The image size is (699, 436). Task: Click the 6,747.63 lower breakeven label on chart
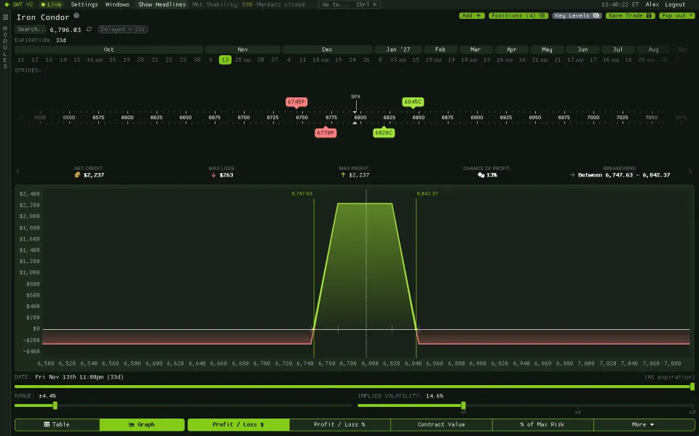(x=301, y=193)
